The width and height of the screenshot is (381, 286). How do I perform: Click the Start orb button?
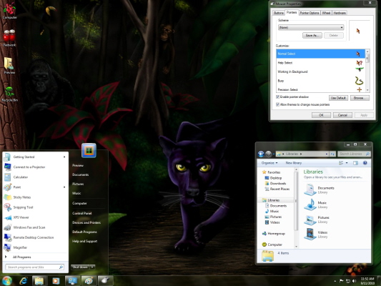[7, 281]
